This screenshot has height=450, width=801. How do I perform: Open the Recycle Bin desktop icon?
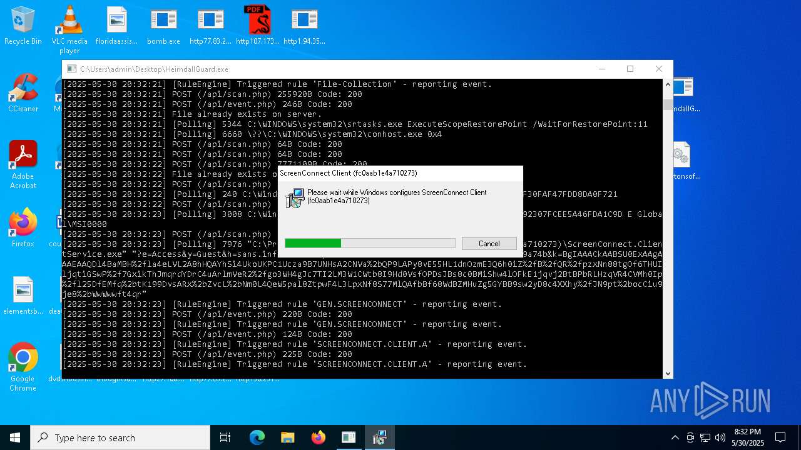[x=23, y=26]
